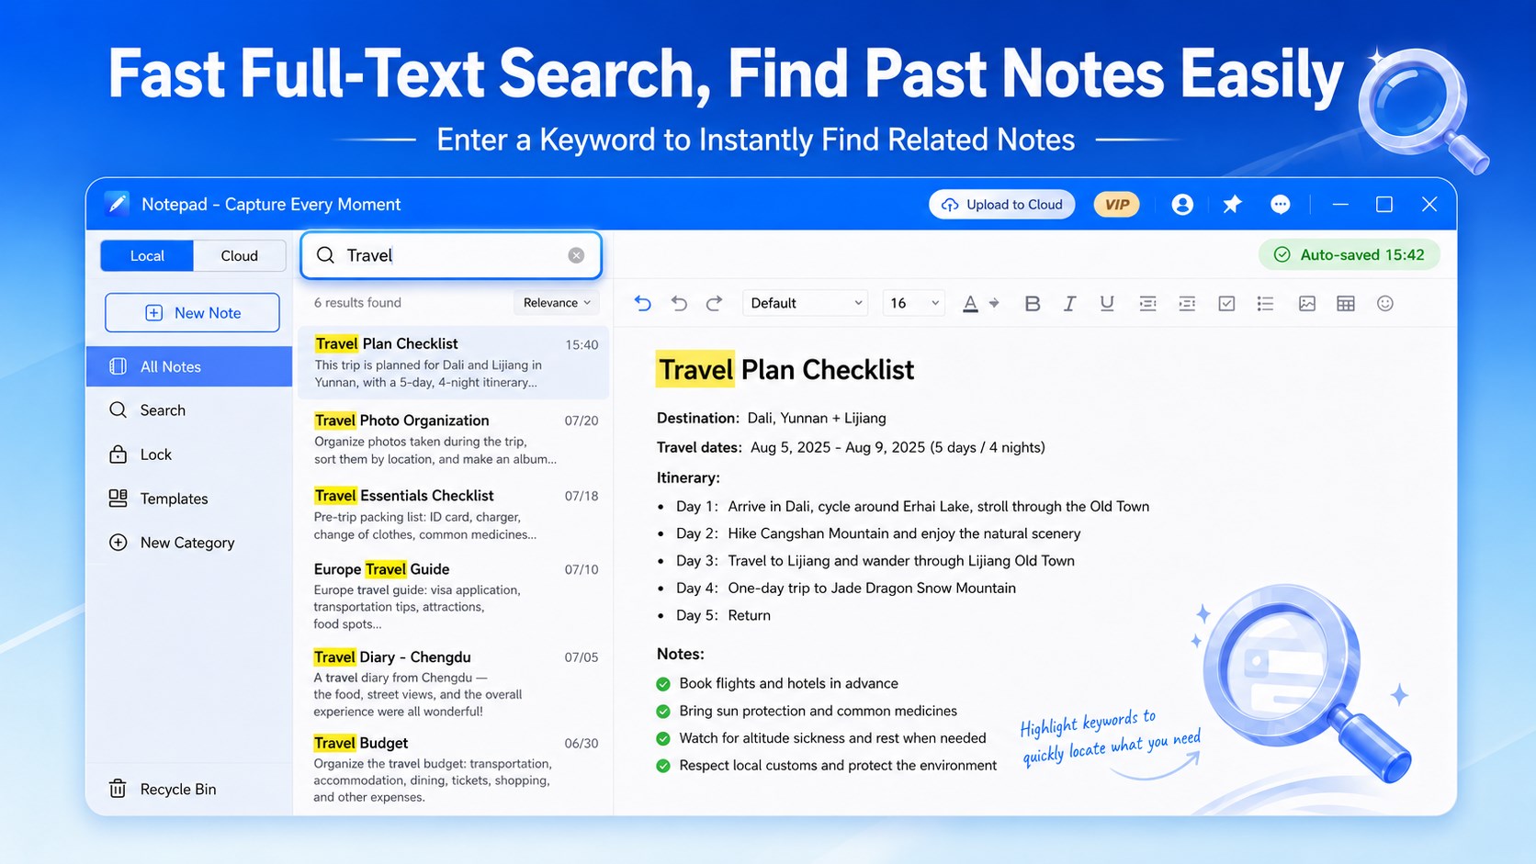Increase text indent

point(1187,303)
